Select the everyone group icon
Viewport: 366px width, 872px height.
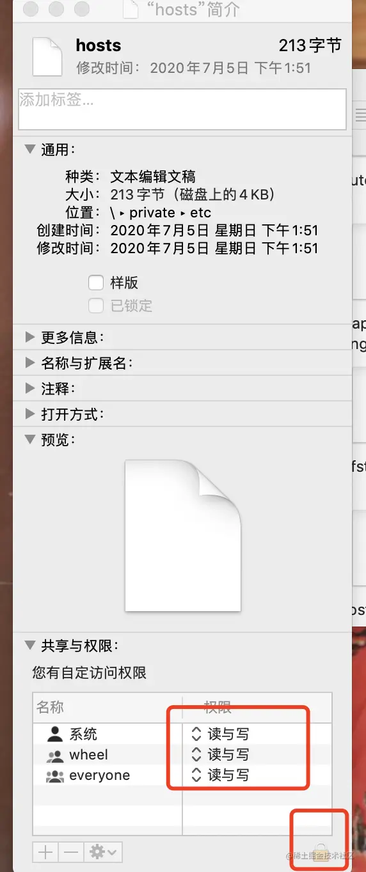(55, 775)
